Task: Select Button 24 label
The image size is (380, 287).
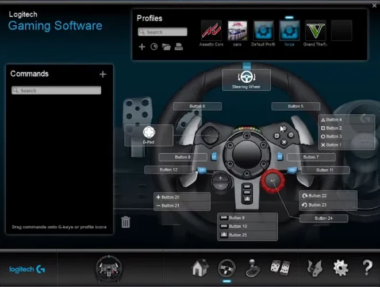Action: pyautogui.click(x=324, y=218)
